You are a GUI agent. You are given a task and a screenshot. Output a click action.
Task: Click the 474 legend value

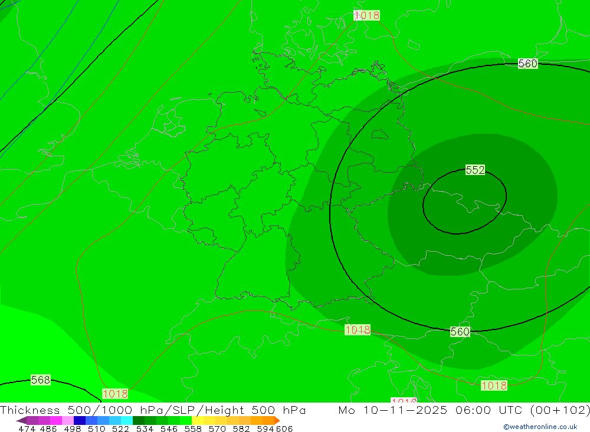tap(27, 428)
